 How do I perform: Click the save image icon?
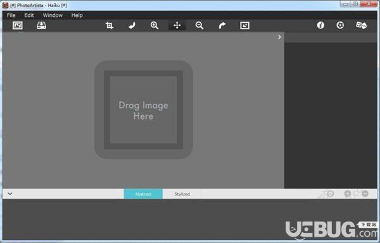41,25
